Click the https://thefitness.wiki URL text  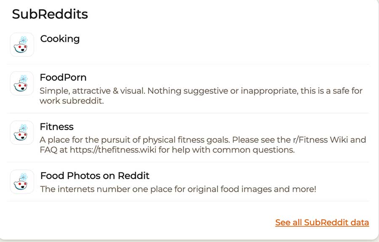coord(117,150)
